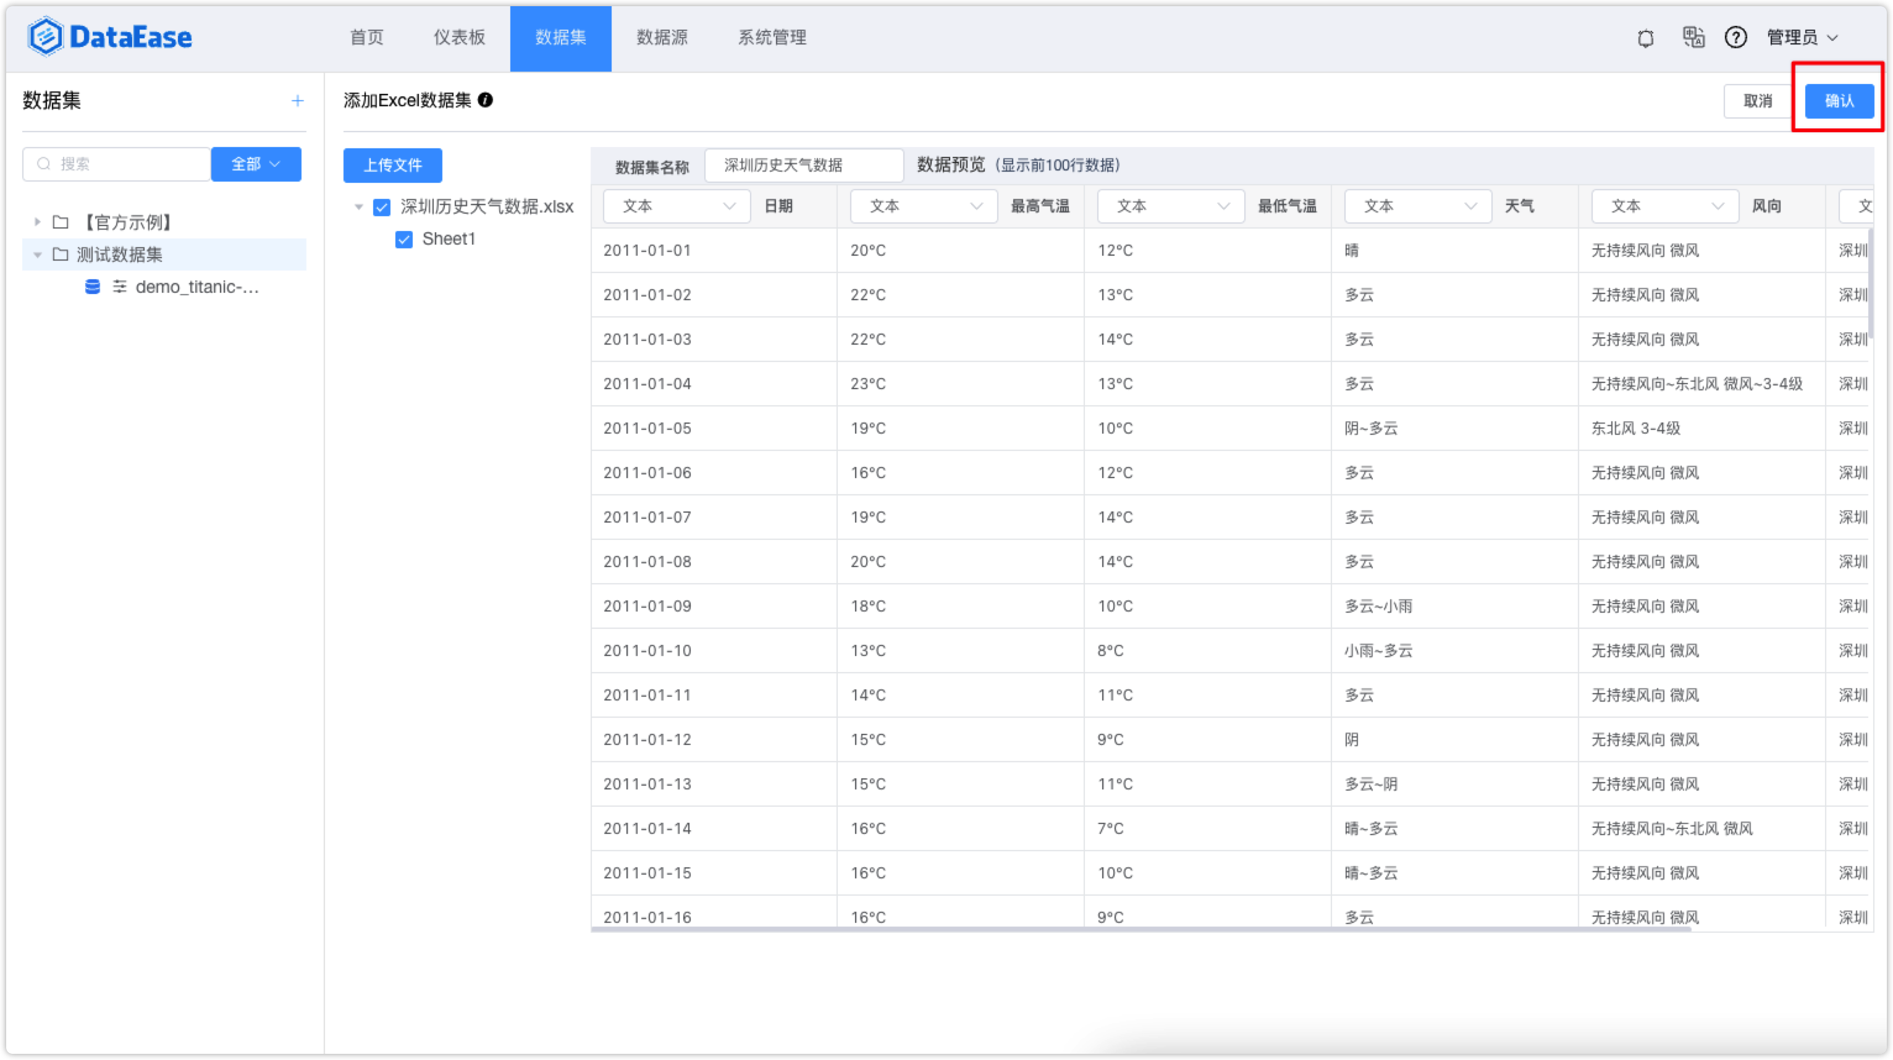This screenshot has height=1060, width=1893.
Task: Click the vertical scrollbar of the preview table
Action: point(1870,283)
